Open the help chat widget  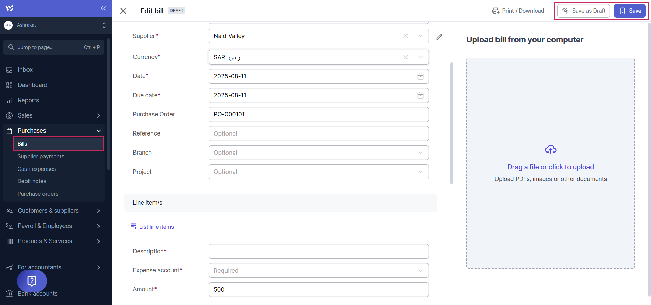click(x=32, y=281)
